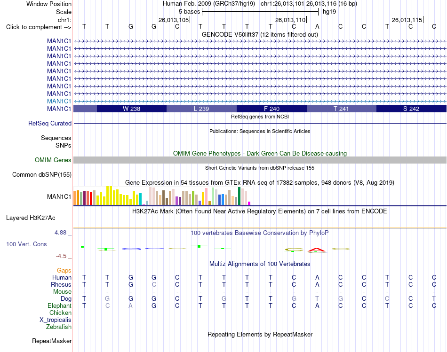447x352 pixels.
Task: Click the red A in the conservation logo
Action: (x=317, y=250)
